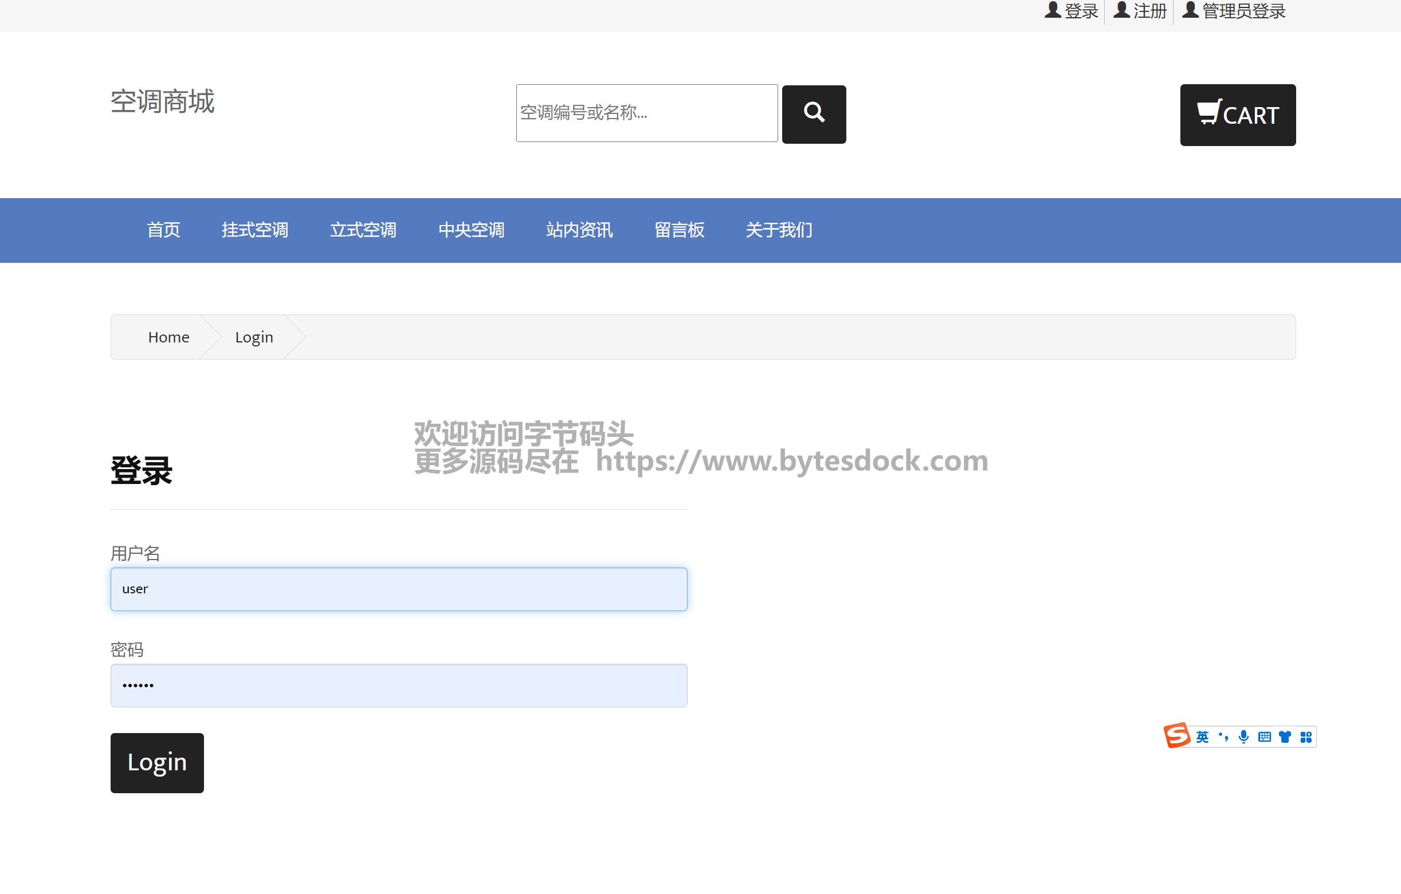Open the 管理员登录 admin login link
This screenshot has width=1401, height=894.
[x=1243, y=11]
